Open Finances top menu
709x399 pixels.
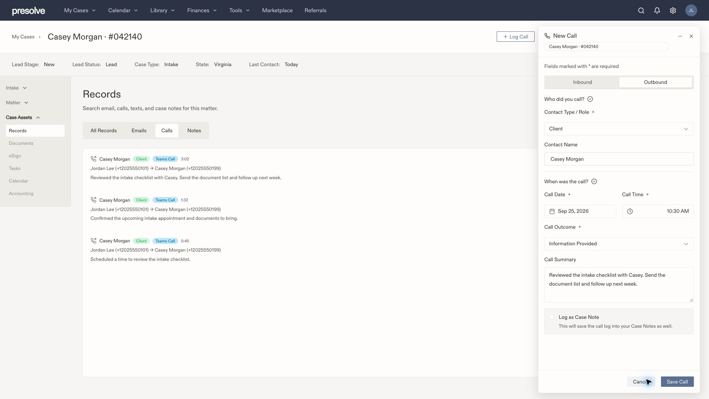pos(202,10)
